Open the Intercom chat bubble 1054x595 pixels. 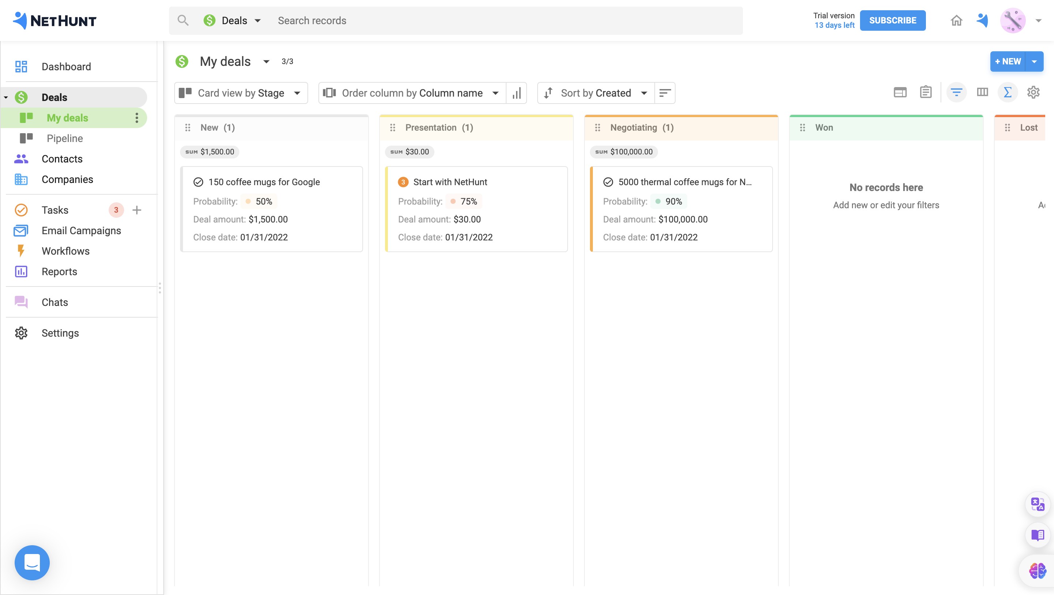point(32,562)
